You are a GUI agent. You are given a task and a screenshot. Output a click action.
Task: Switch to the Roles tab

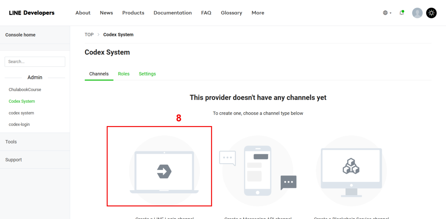[124, 74]
